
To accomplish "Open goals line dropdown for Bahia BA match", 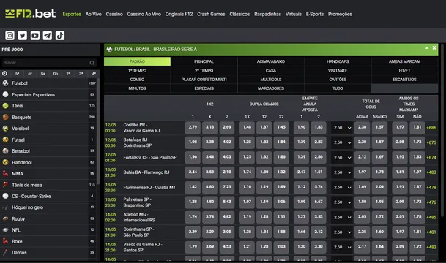I will (342, 172).
